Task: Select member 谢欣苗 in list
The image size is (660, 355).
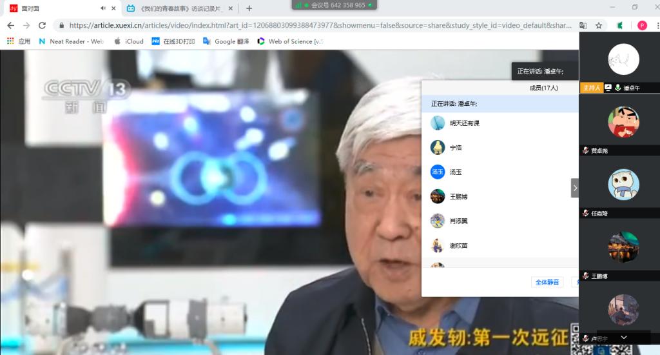Action: click(500, 245)
